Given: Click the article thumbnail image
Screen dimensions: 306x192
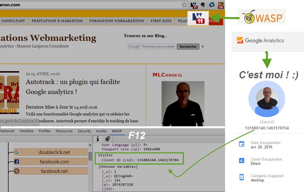Looking at the screenshot, I should (10, 92).
